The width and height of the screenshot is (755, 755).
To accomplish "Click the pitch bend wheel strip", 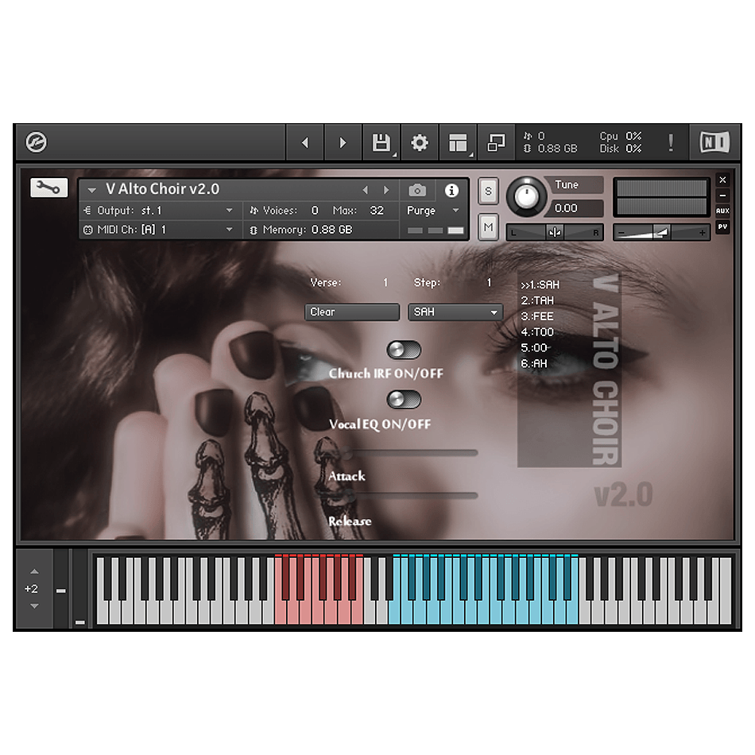I will click(x=60, y=588).
